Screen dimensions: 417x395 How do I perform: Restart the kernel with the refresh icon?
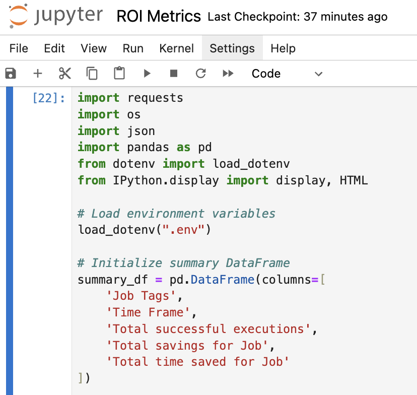pos(200,73)
